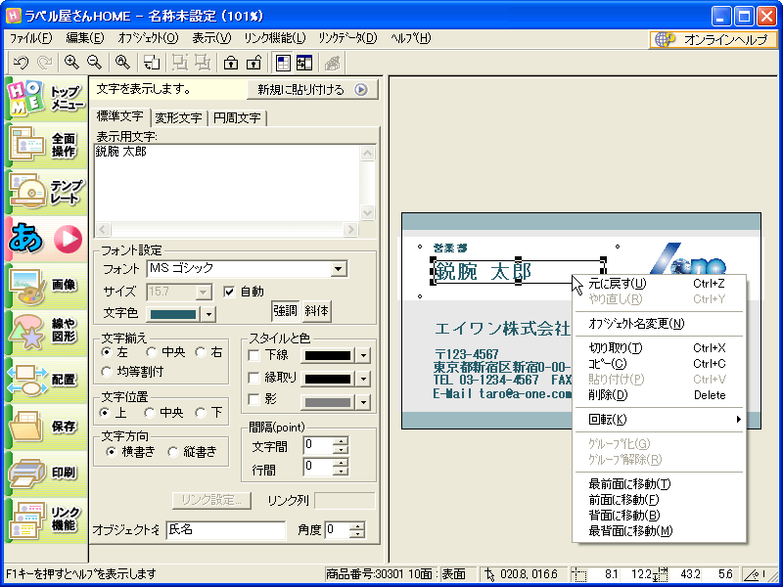Open the トップメニュー sidebar item
The width and height of the screenshot is (783, 587).
click(46, 99)
